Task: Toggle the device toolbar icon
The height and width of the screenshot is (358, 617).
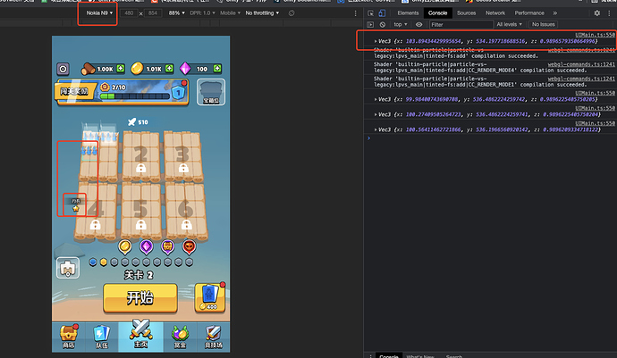Action: tap(382, 13)
